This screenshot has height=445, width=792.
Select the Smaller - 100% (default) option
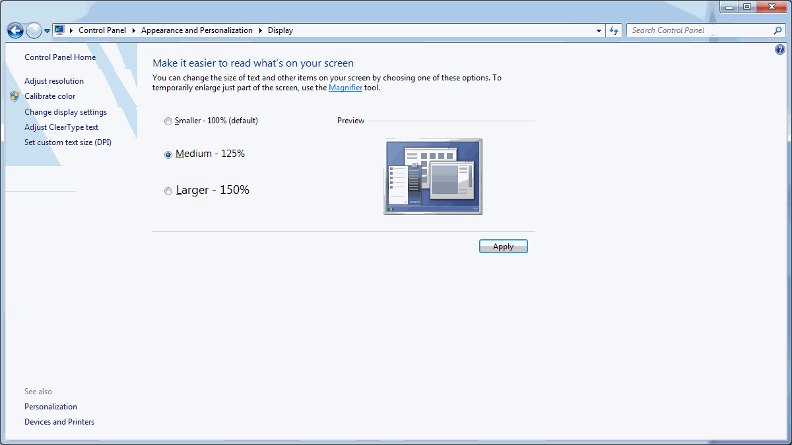169,121
